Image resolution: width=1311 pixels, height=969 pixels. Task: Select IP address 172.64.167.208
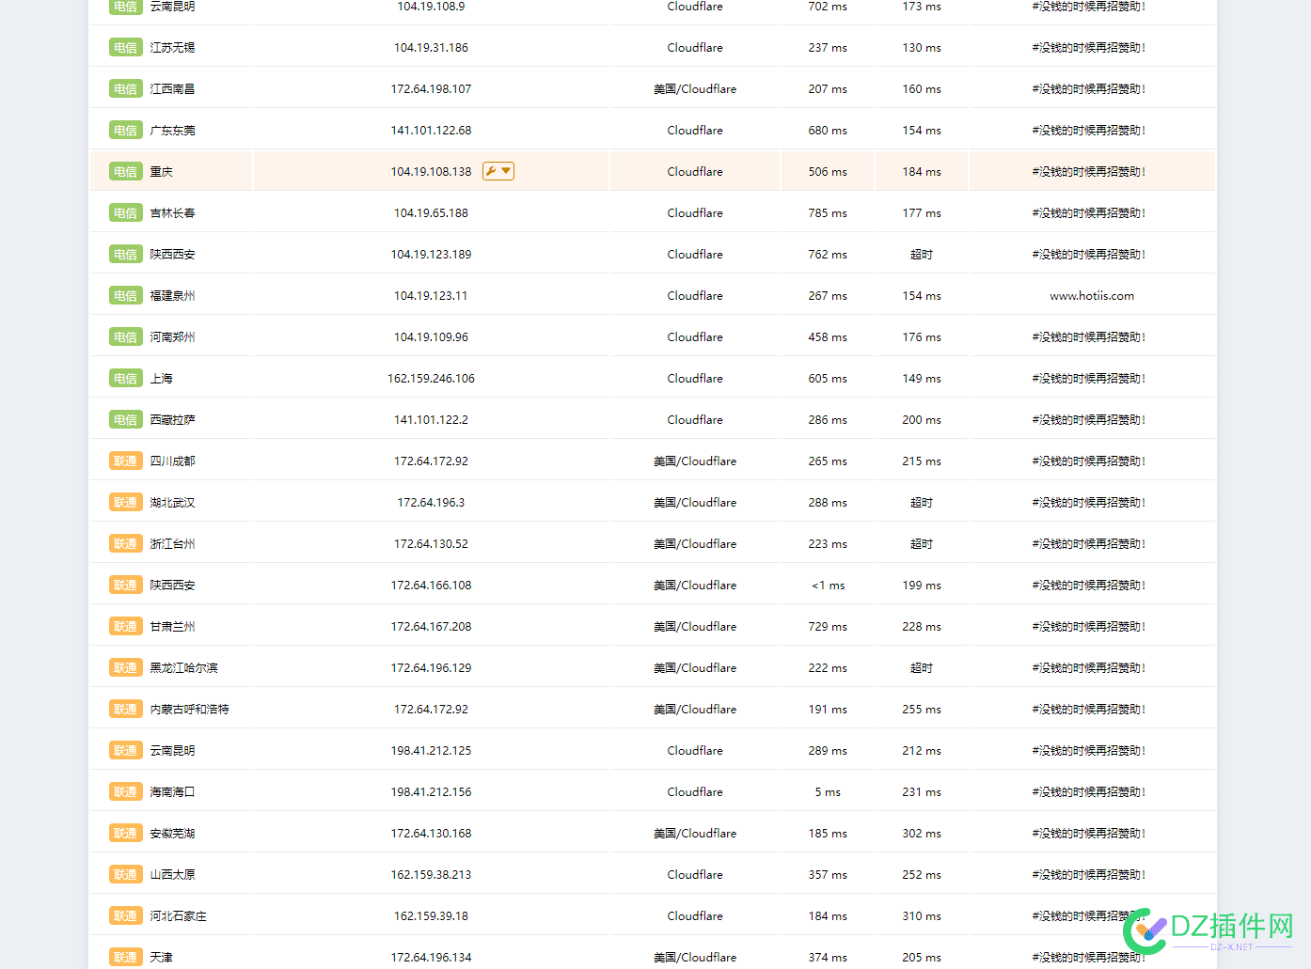coord(431,627)
